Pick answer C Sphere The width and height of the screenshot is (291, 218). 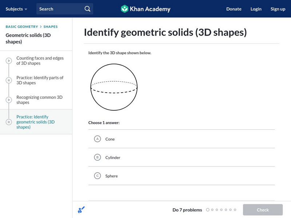click(97, 176)
